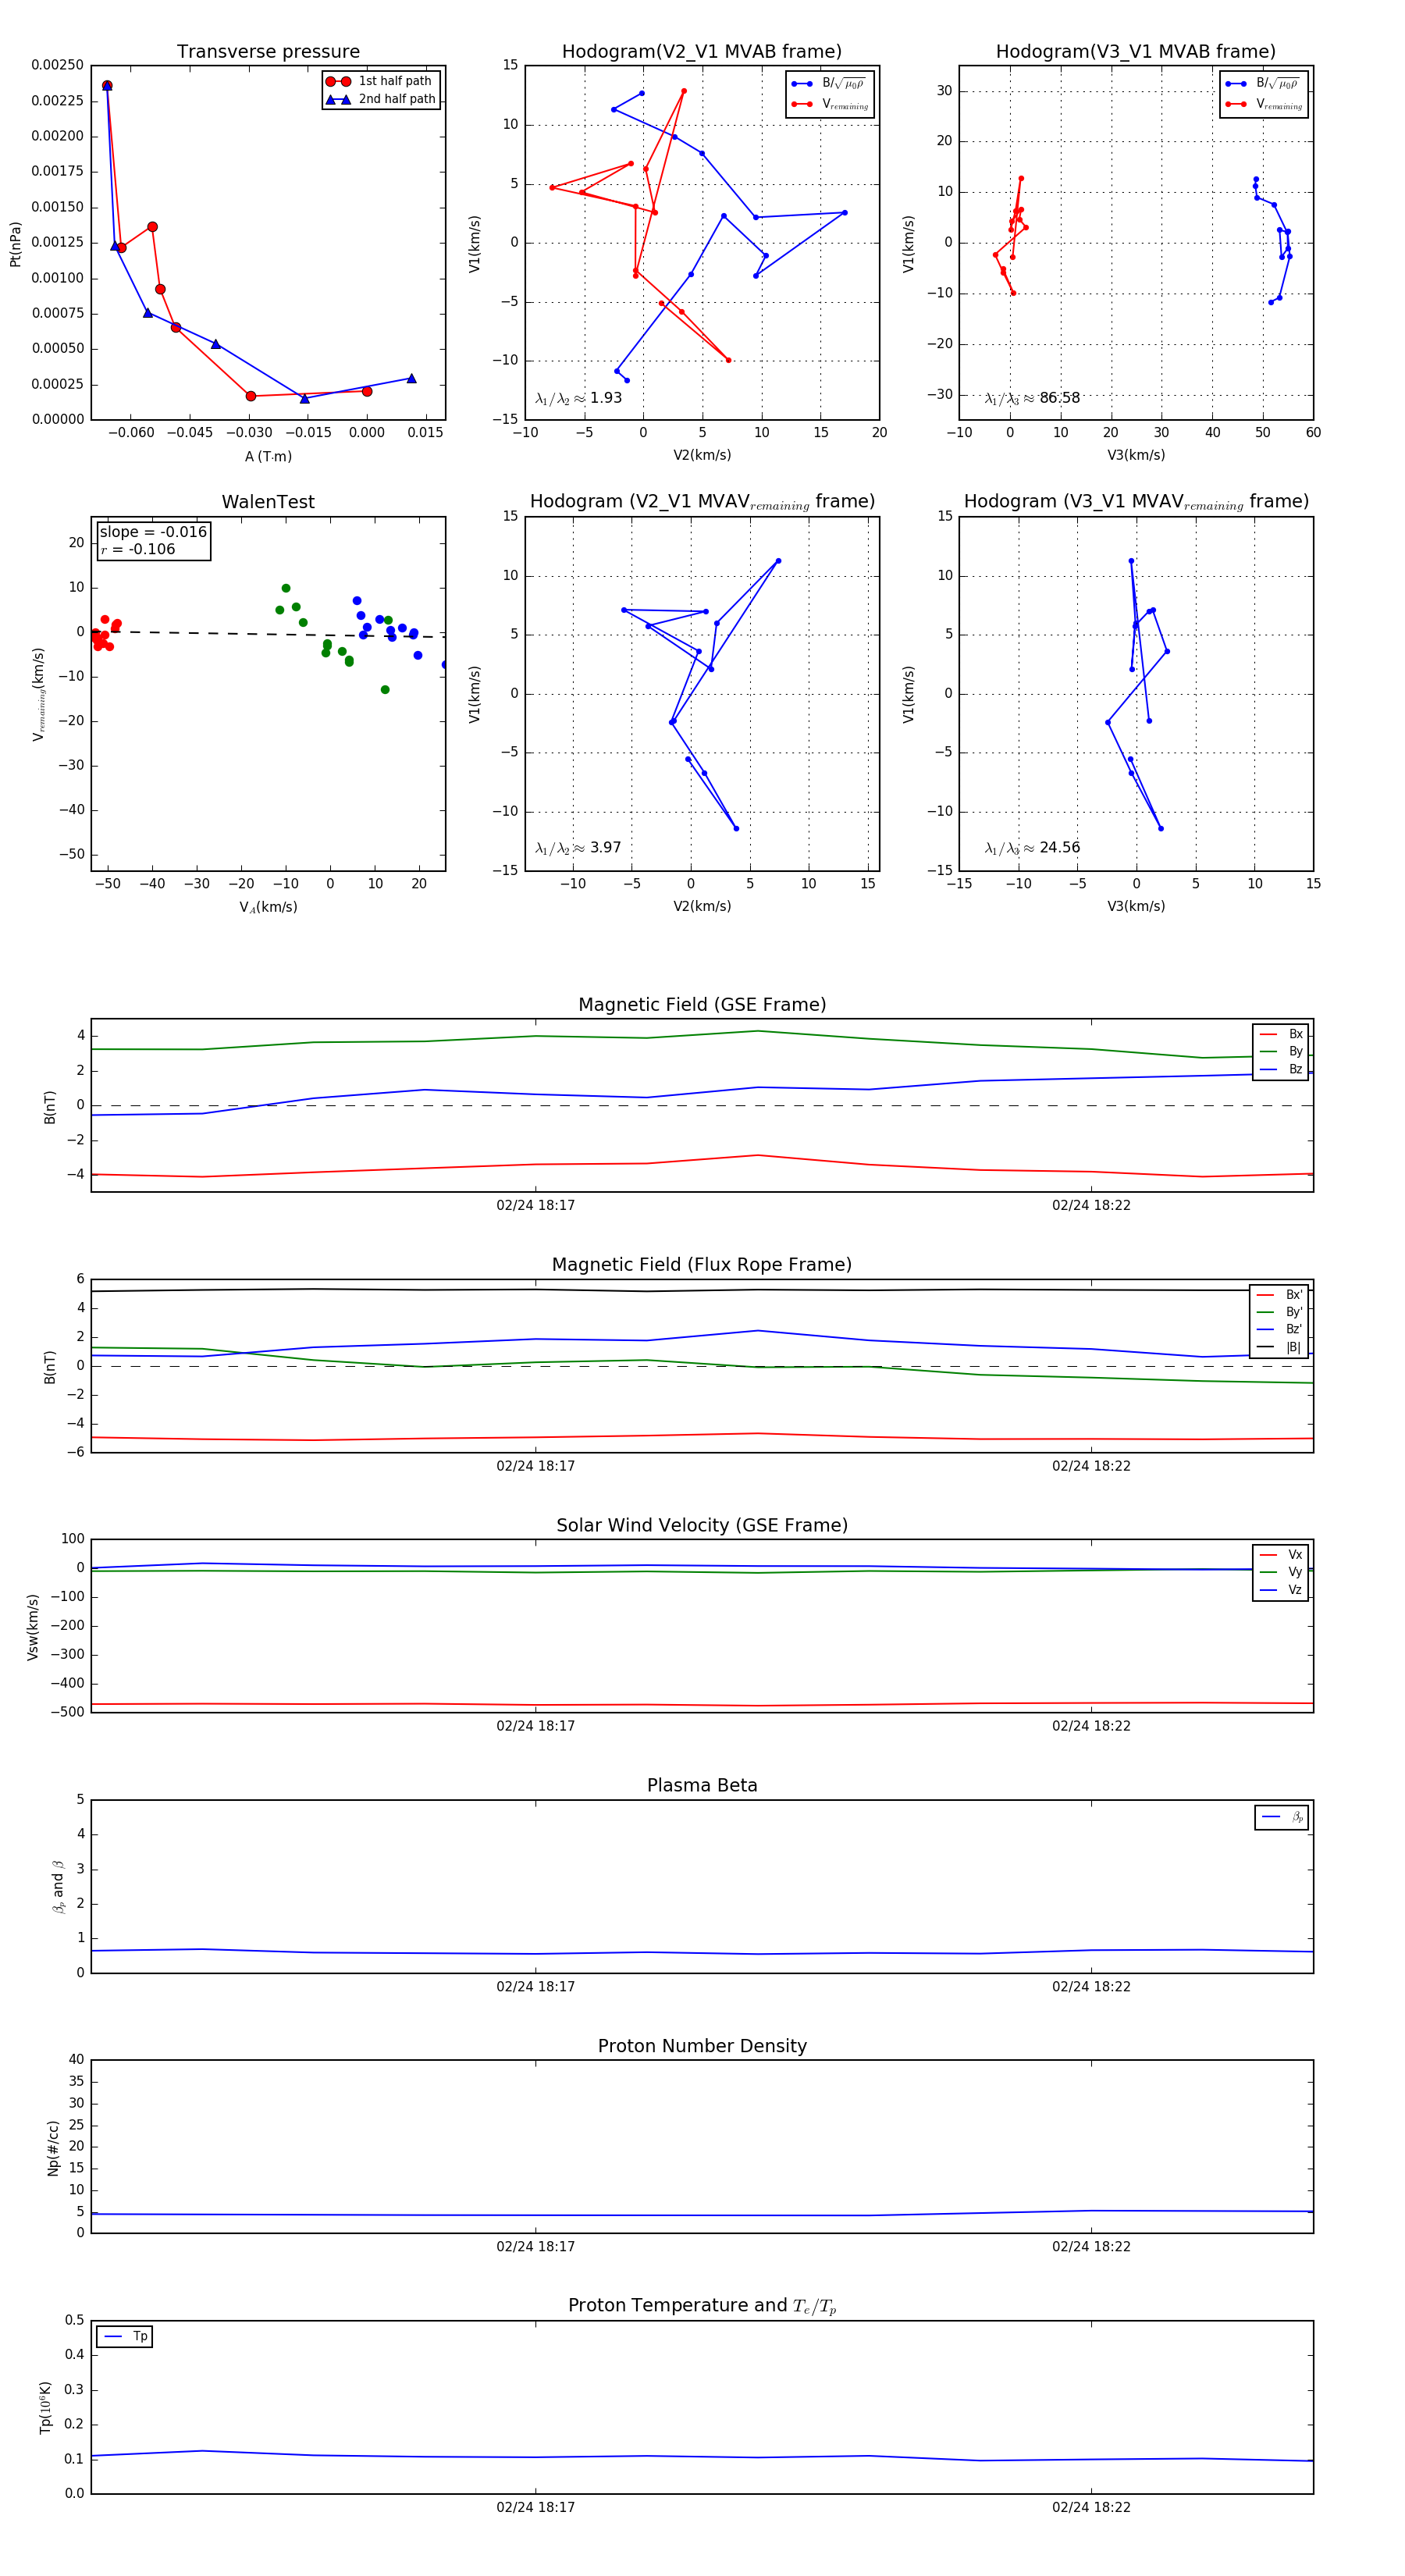Click 'Vsw(km/s)' y-axis label
Screen dimensions: 1405x2576
tap(33, 1627)
